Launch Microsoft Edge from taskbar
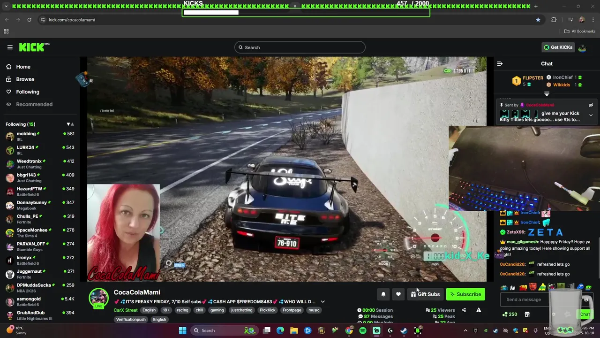Image resolution: width=600 pixels, height=338 pixels. click(x=280, y=330)
